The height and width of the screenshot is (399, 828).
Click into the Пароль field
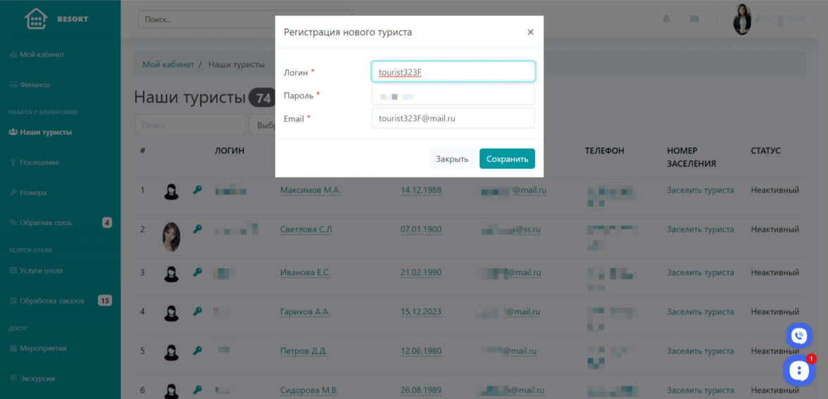pyautogui.click(x=453, y=95)
